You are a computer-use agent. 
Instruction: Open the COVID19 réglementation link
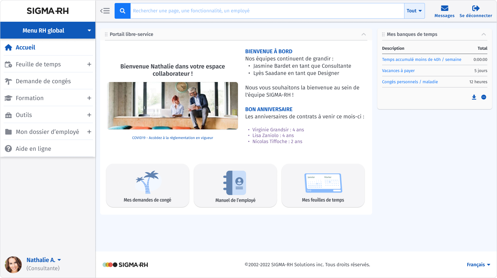pyautogui.click(x=172, y=138)
